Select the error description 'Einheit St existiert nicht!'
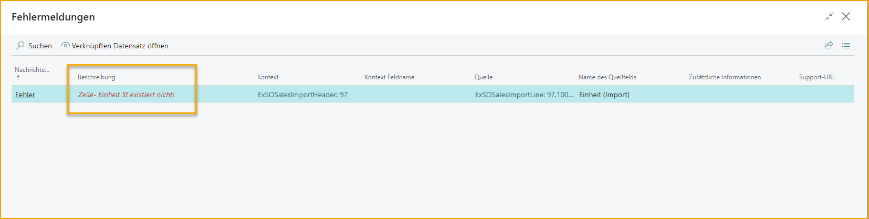The width and height of the screenshot is (869, 219). (x=127, y=95)
